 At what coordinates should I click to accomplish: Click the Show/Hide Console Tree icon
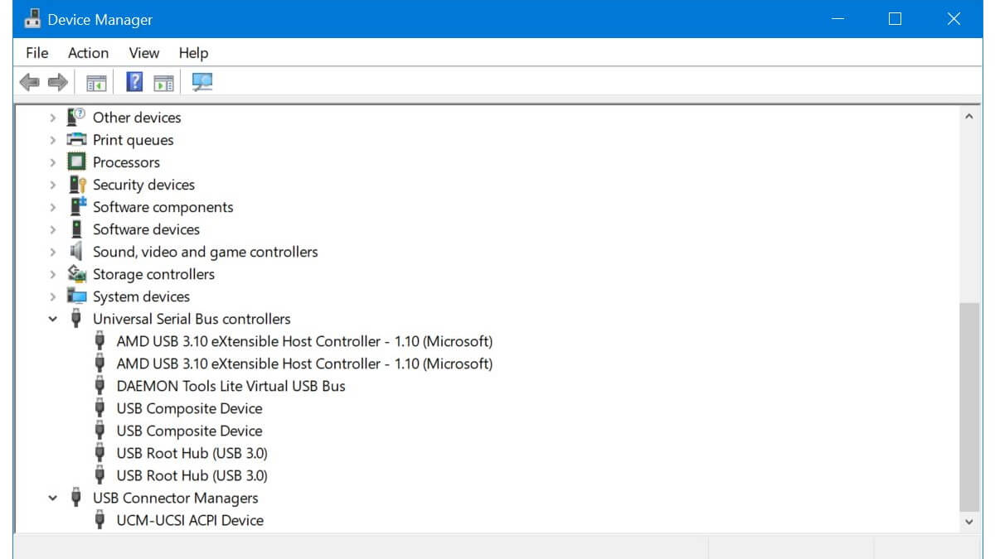click(x=97, y=82)
